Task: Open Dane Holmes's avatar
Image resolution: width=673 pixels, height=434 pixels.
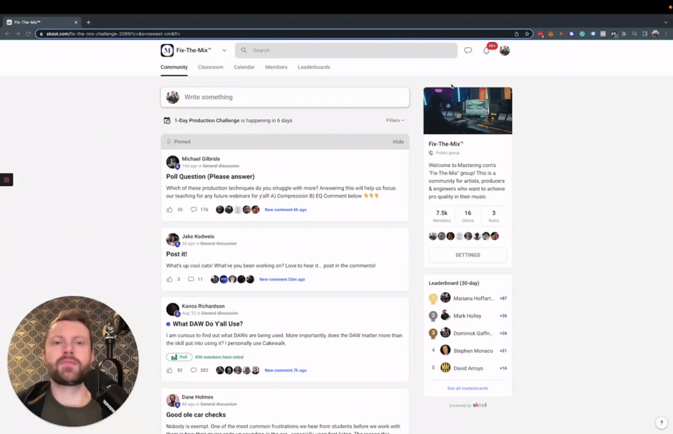Action: (173, 400)
